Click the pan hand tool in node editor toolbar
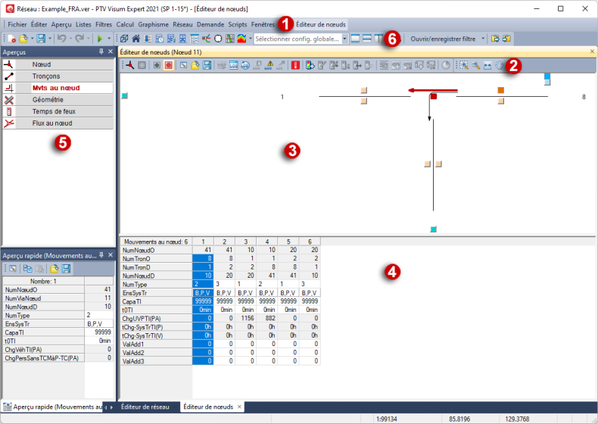The image size is (598, 424). point(500,66)
